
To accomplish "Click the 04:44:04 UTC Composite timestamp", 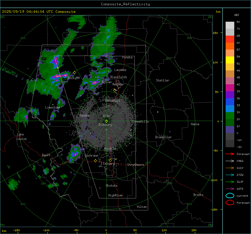I will 39,12.
